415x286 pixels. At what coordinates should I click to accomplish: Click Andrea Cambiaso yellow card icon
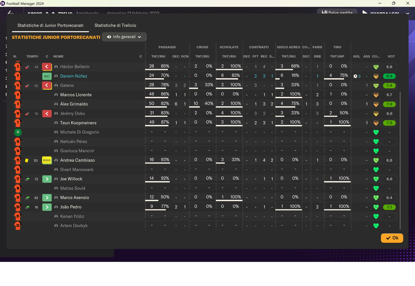pos(27,160)
